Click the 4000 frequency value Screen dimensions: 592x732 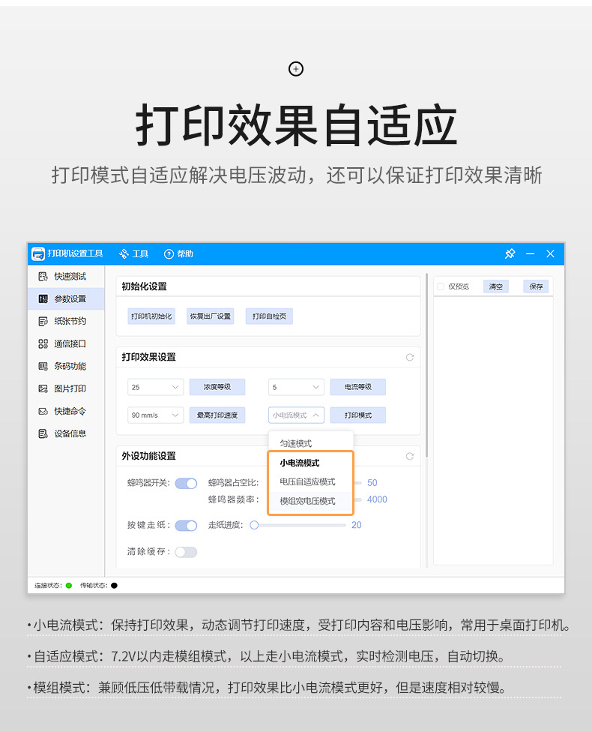coord(377,499)
